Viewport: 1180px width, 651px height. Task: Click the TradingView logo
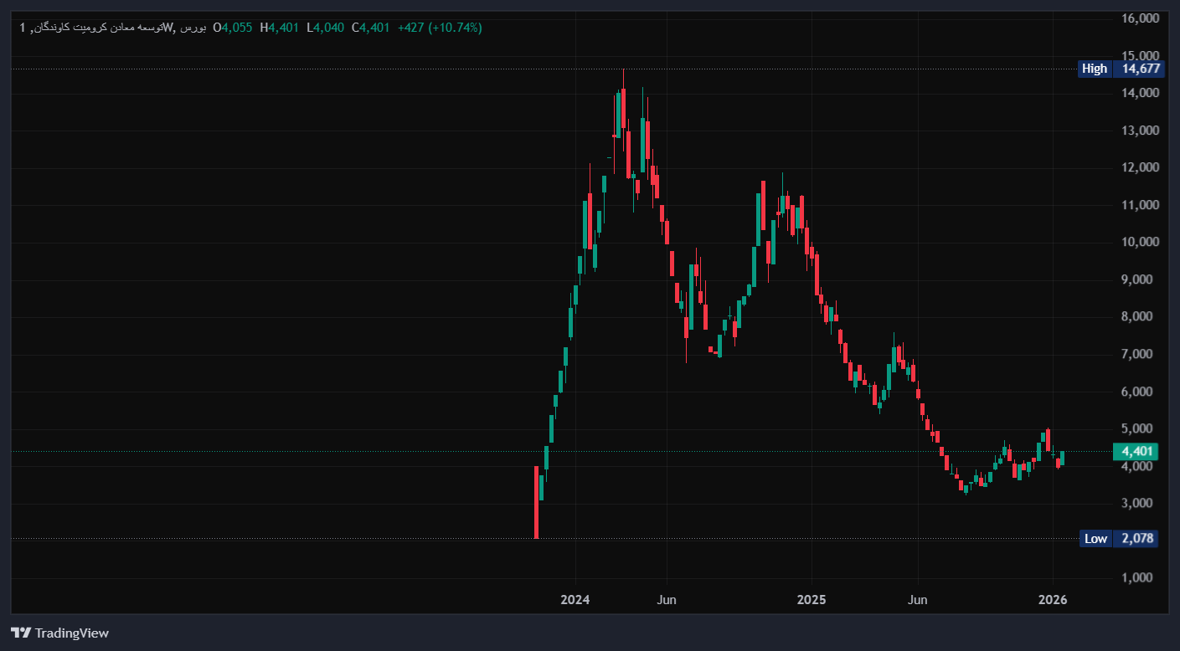coord(59,633)
